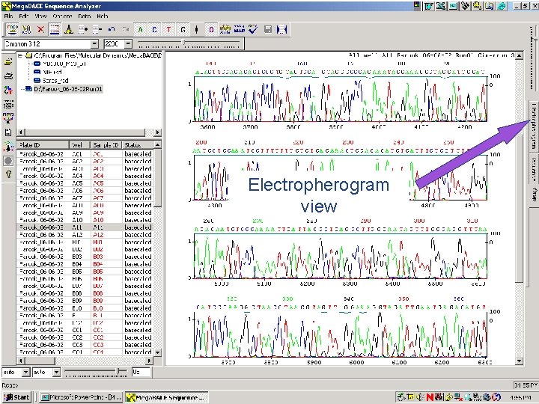This screenshot has width=539, height=404.
Task: Click the Well column header
Action: (80, 145)
